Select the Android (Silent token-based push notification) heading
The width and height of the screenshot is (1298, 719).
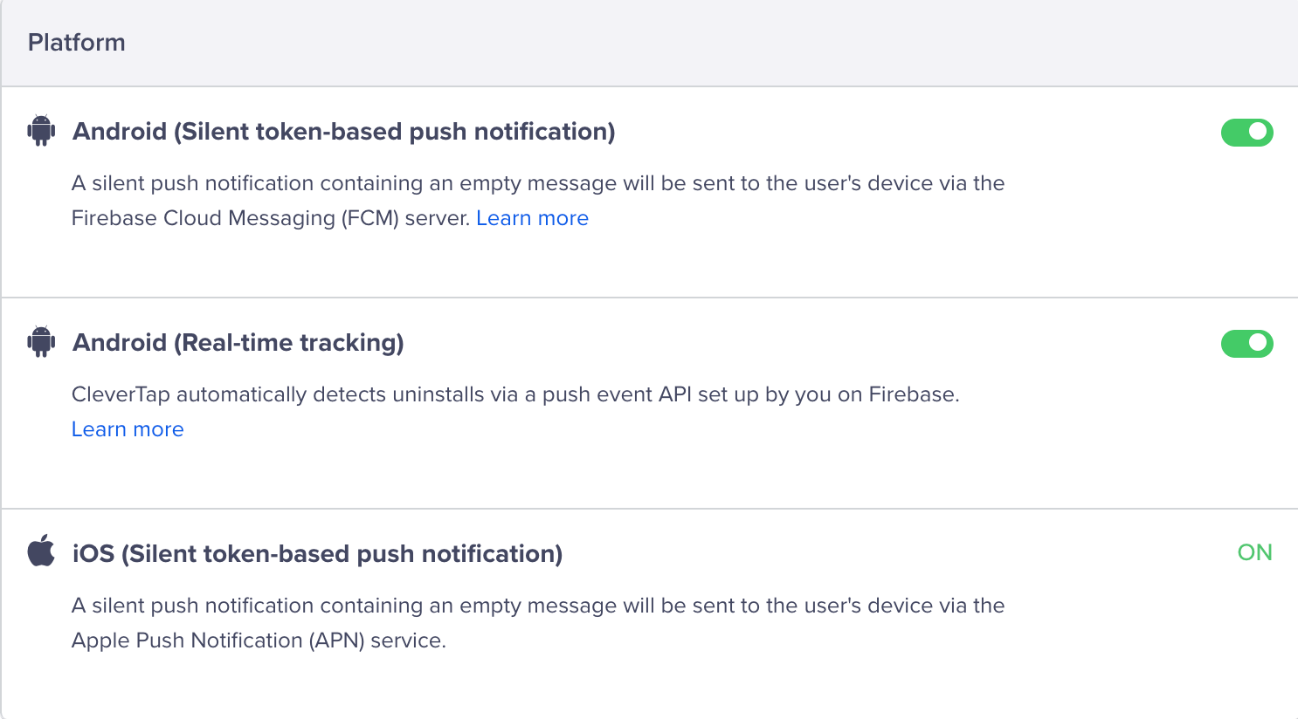pyautogui.click(x=343, y=132)
